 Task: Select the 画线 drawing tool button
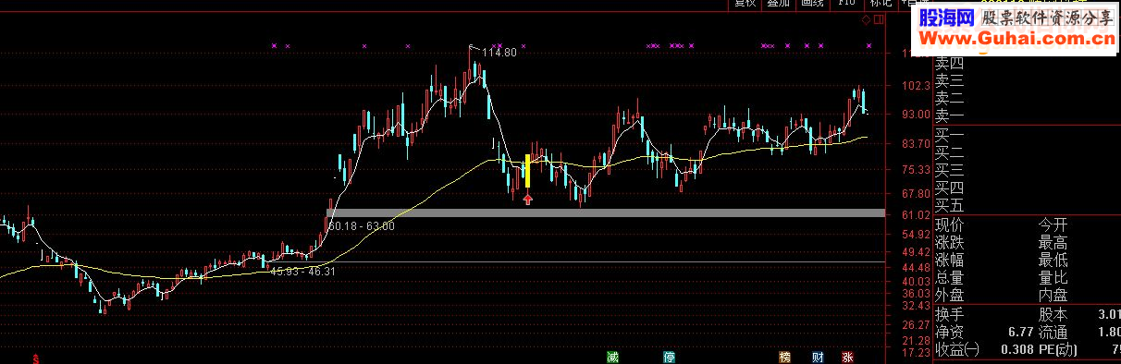[812, 4]
